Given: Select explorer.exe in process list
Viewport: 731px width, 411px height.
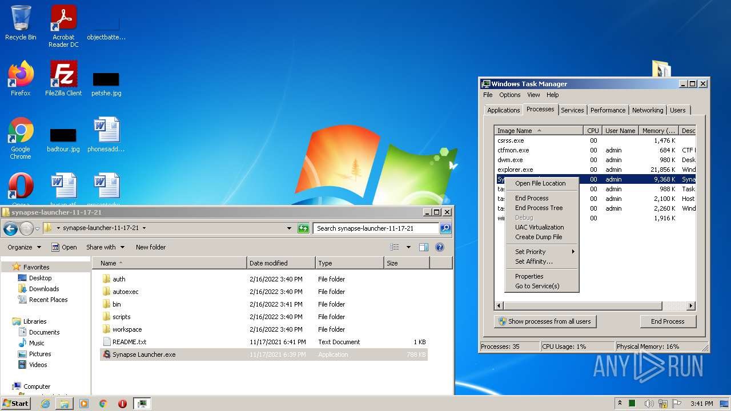Looking at the screenshot, I should (595, 170).
